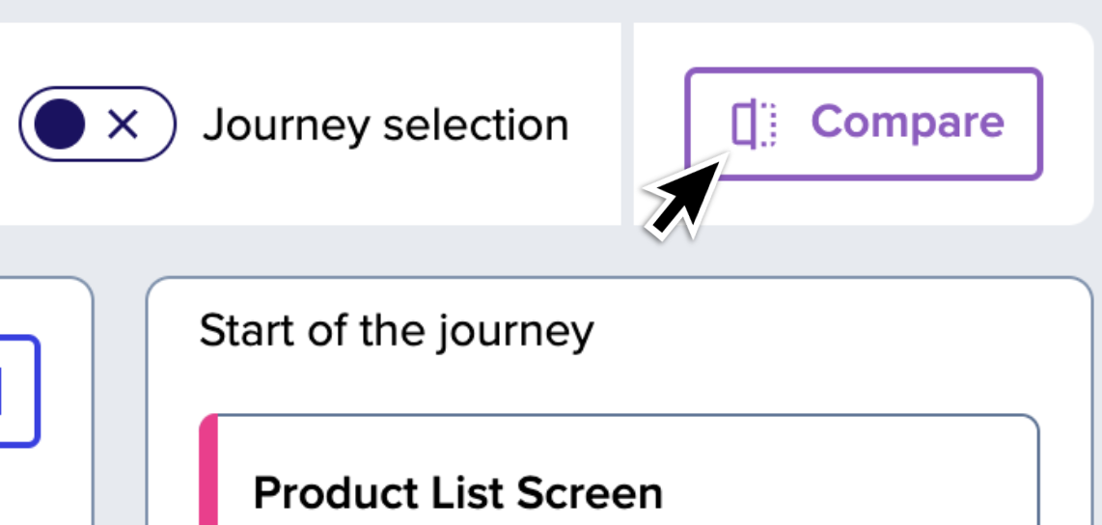Click the Journey selection text label
This screenshot has height=525, width=1102.
pyautogui.click(x=385, y=125)
